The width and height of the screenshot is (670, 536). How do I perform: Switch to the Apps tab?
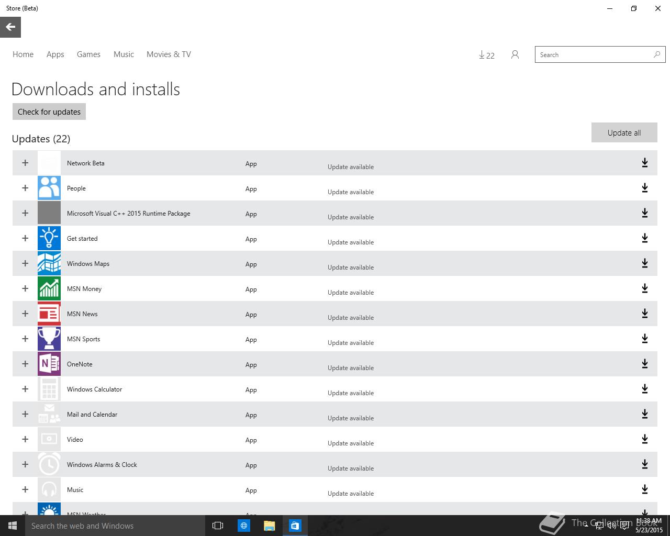coord(55,54)
